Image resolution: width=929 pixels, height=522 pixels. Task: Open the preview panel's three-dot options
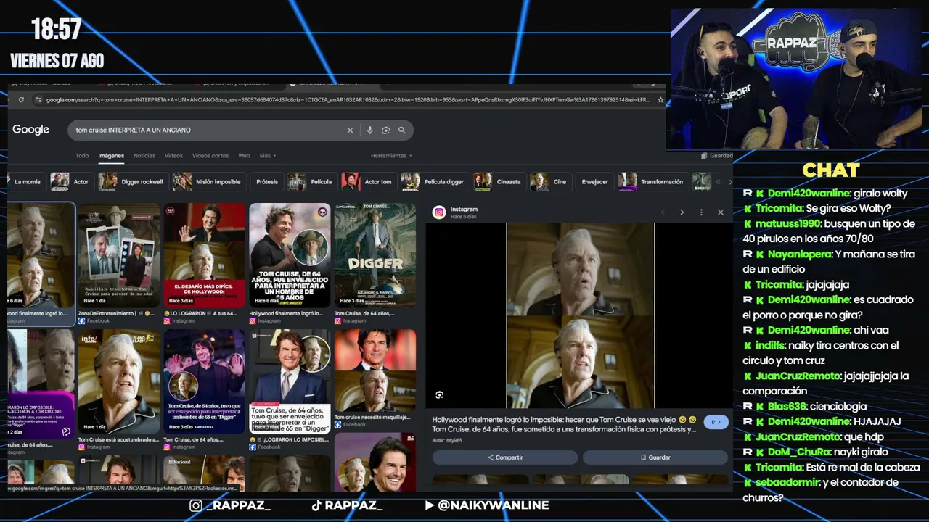point(701,212)
